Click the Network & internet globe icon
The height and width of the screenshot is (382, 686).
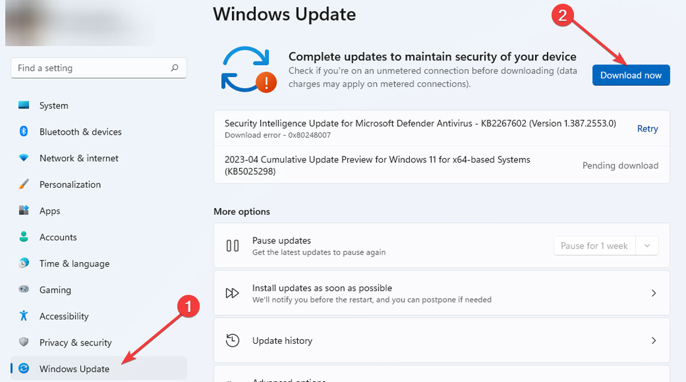click(24, 158)
